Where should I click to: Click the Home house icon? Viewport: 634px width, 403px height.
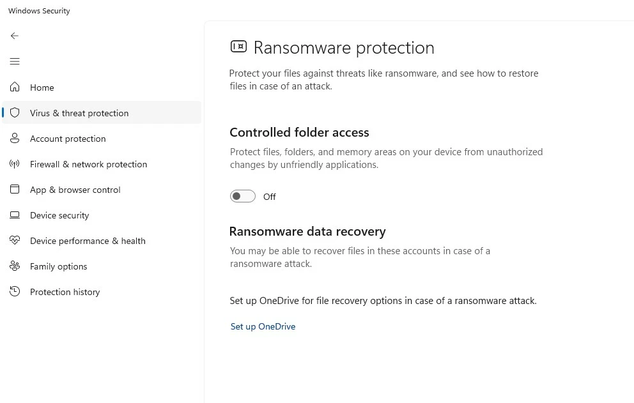point(15,87)
